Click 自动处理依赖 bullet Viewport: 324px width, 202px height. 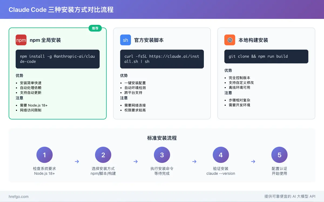coord(31,88)
